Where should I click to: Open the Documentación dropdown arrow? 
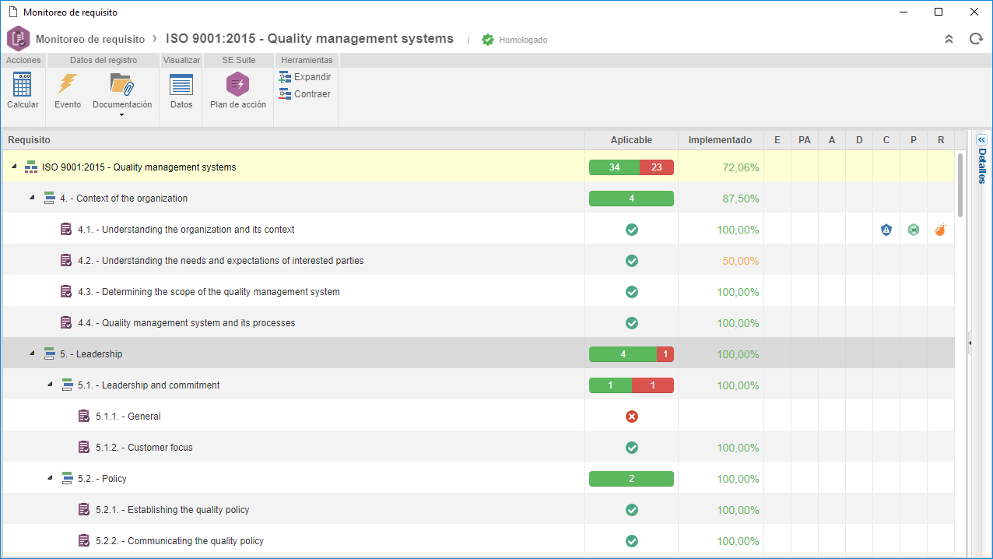coord(122,115)
